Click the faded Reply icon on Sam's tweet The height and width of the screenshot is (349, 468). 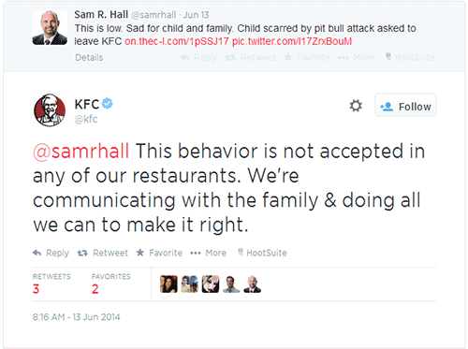point(184,57)
